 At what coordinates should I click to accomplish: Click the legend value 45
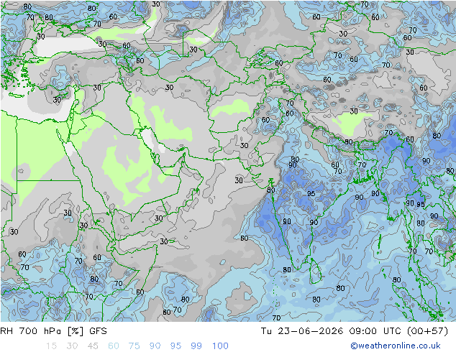click(93, 346)
